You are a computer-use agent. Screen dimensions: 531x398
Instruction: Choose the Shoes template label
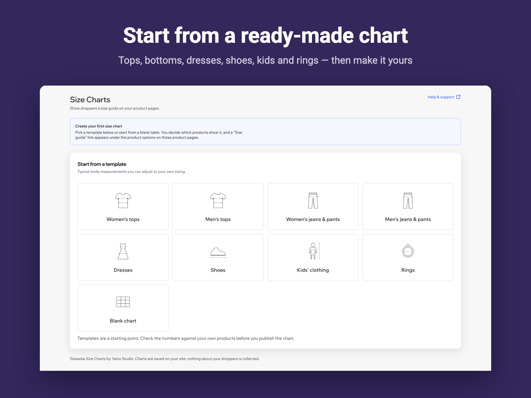[218, 270]
